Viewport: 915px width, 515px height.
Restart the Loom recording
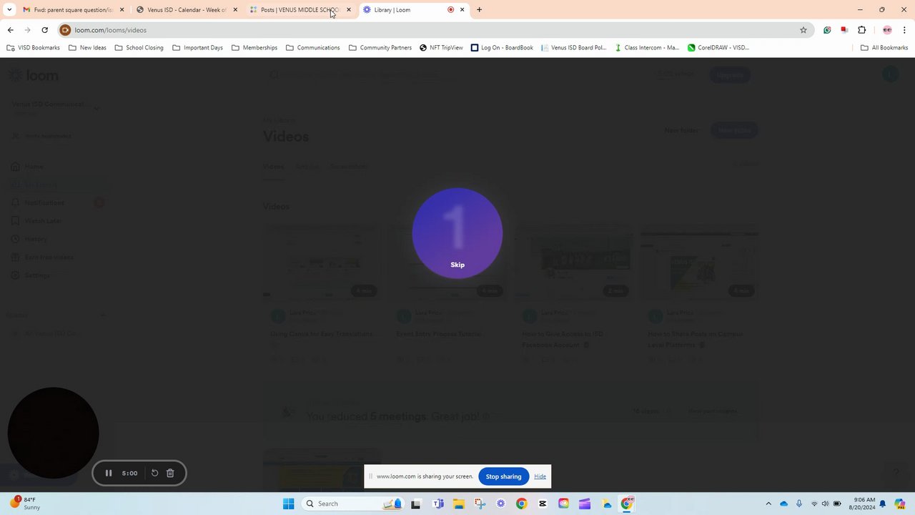(x=154, y=473)
